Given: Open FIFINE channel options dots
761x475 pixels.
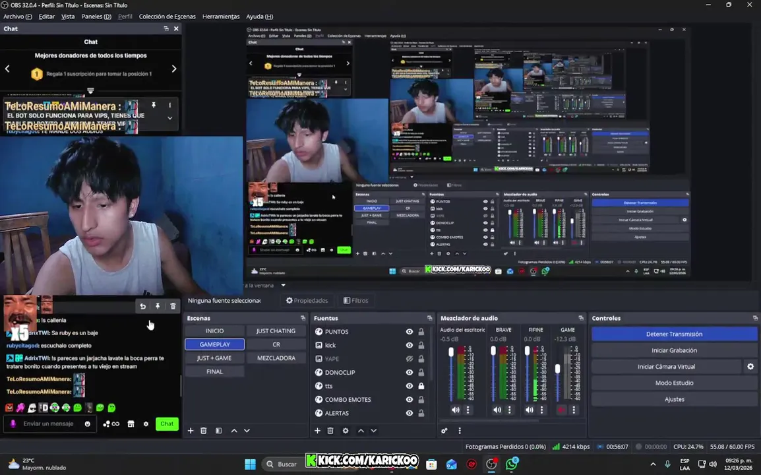Looking at the screenshot, I should click(x=542, y=410).
